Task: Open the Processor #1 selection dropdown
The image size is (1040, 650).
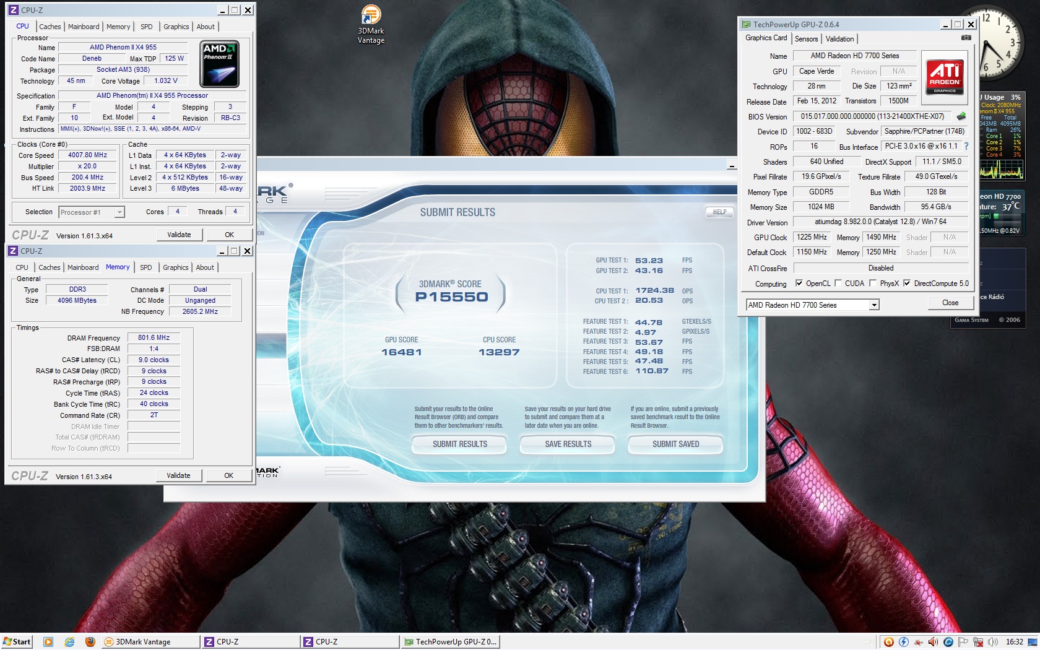Action: [x=119, y=212]
